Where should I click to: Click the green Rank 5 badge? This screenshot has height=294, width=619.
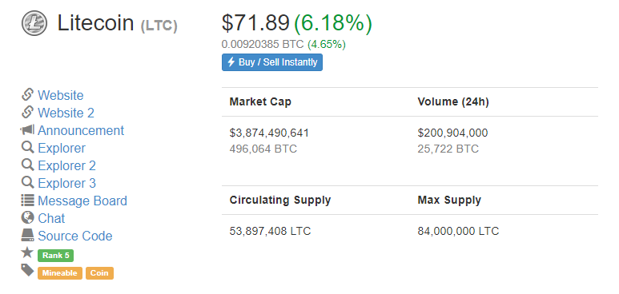tap(56, 256)
